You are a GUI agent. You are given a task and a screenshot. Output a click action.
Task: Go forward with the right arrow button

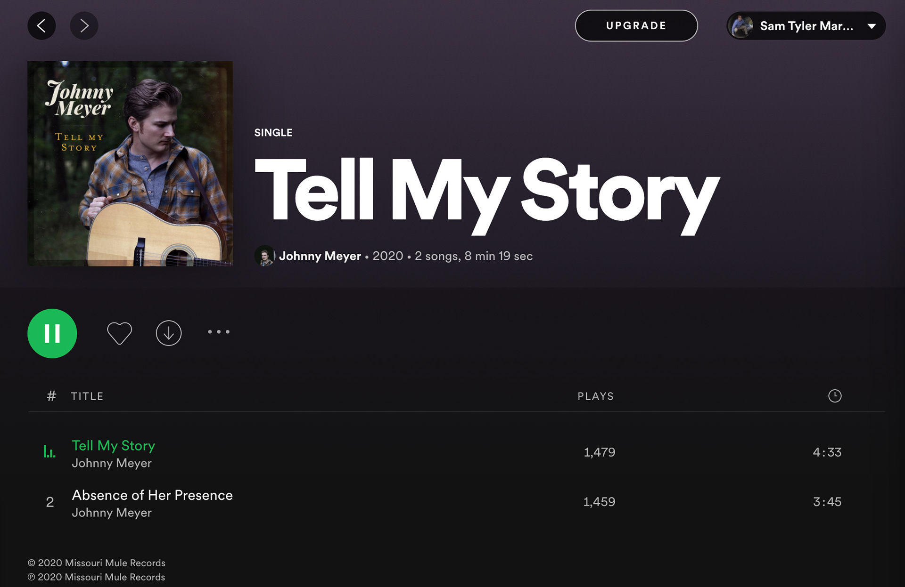[x=84, y=26]
